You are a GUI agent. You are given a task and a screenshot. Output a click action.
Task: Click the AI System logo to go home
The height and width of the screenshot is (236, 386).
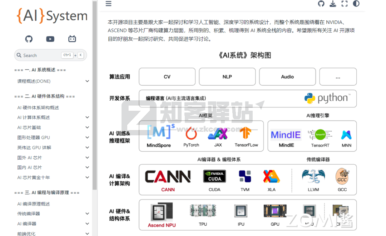(52, 16)
